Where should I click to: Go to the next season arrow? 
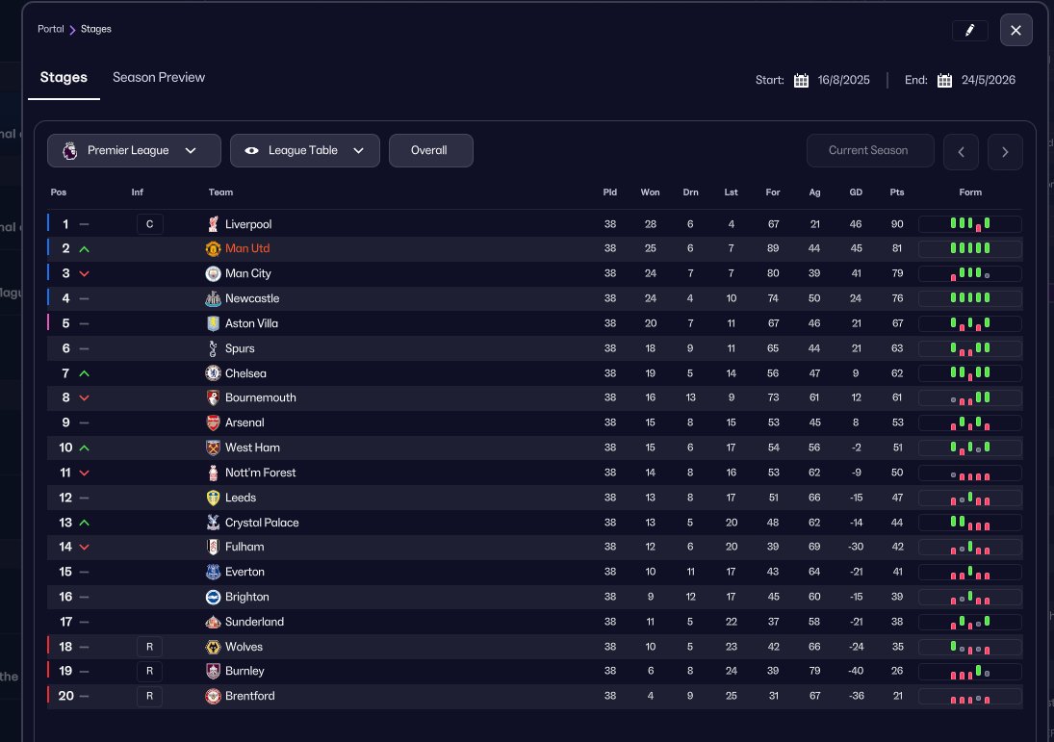click(x=1005, y=152)
